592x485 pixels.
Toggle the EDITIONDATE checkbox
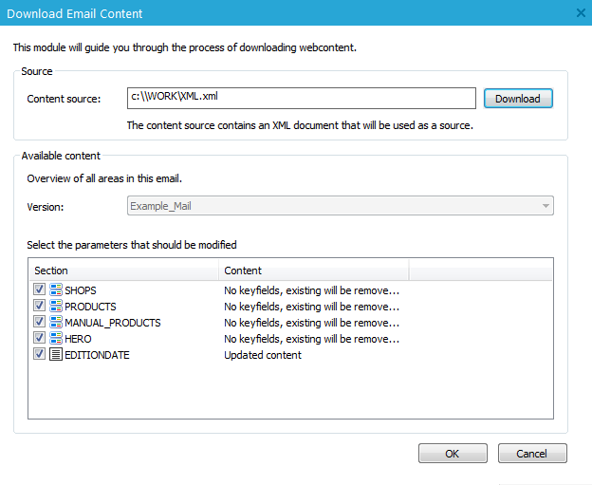click(39, 355)
